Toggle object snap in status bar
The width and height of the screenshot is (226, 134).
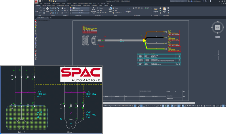coord(157,106)
